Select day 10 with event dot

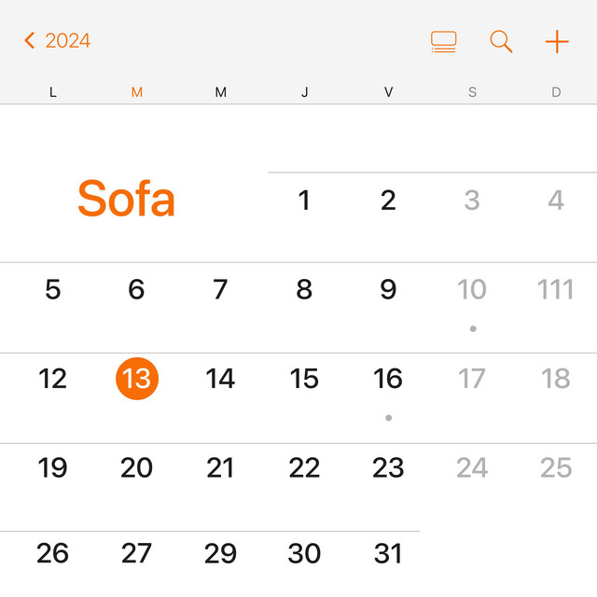pos(472,290)
